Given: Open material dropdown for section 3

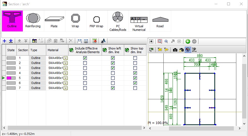Looking at the screenshot, I should pyautogui.click(x=66, y=68).
